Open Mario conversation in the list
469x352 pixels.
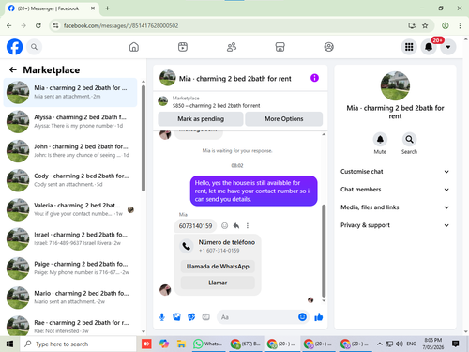pos(70,298)
